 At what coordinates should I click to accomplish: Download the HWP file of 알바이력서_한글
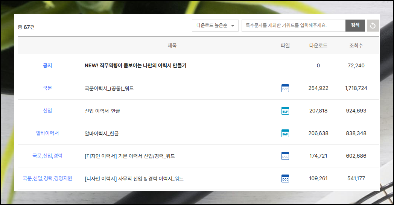click(x=285, y=134)
